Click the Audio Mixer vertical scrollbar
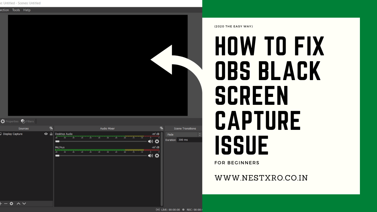This screenshot has width=377, height=212. (162, 169)
